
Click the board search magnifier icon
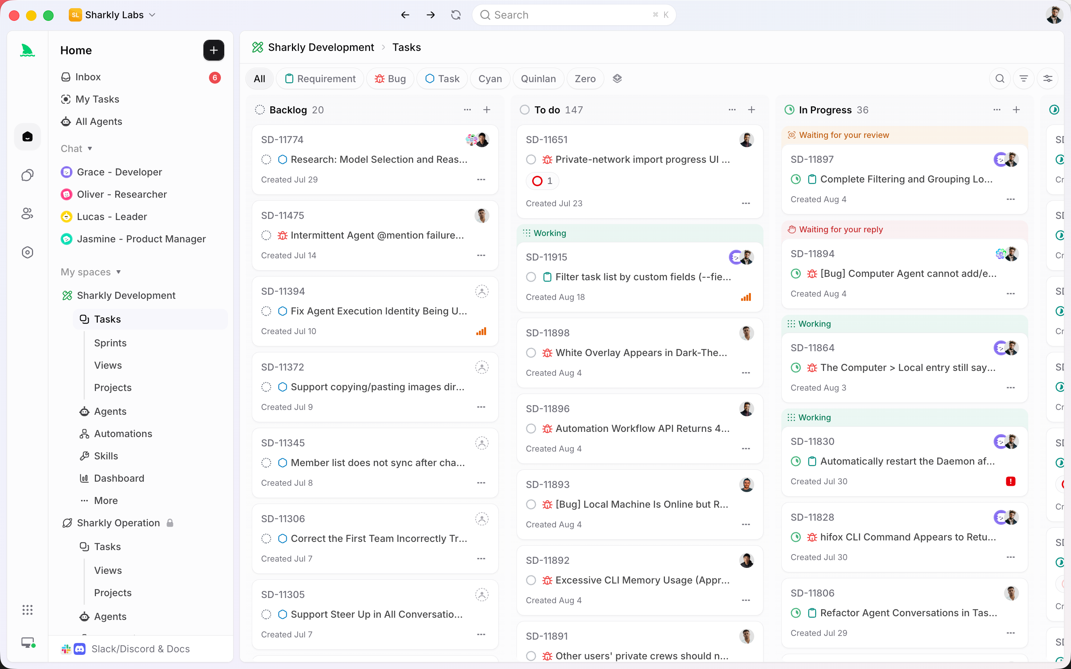tap(1000, 78)
